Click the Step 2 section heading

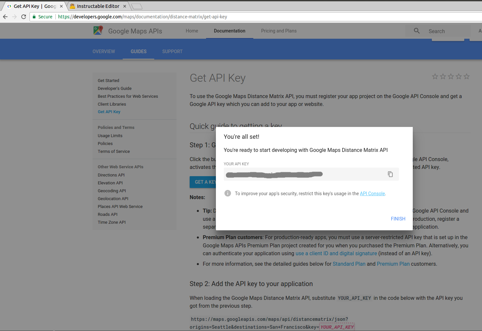coord(251,284)
